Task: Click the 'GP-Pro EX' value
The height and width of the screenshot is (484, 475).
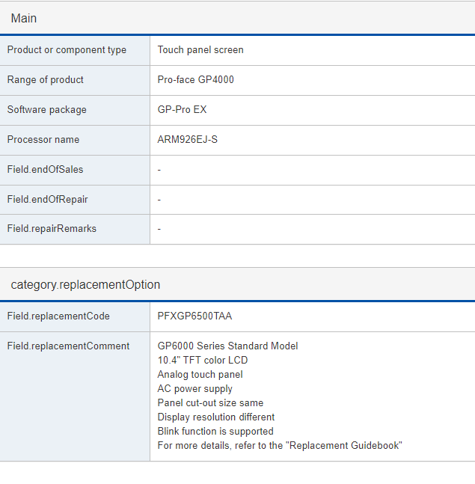Action: [182, 109]
